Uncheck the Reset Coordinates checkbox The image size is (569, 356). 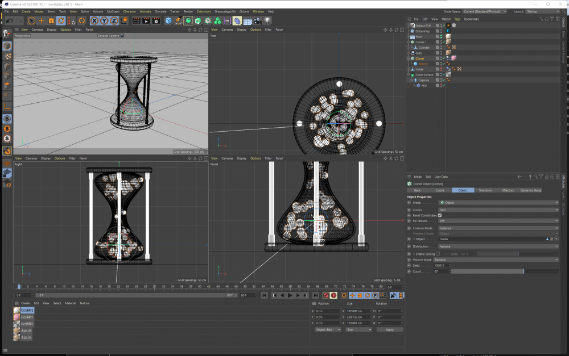click(x=440, y=215)
